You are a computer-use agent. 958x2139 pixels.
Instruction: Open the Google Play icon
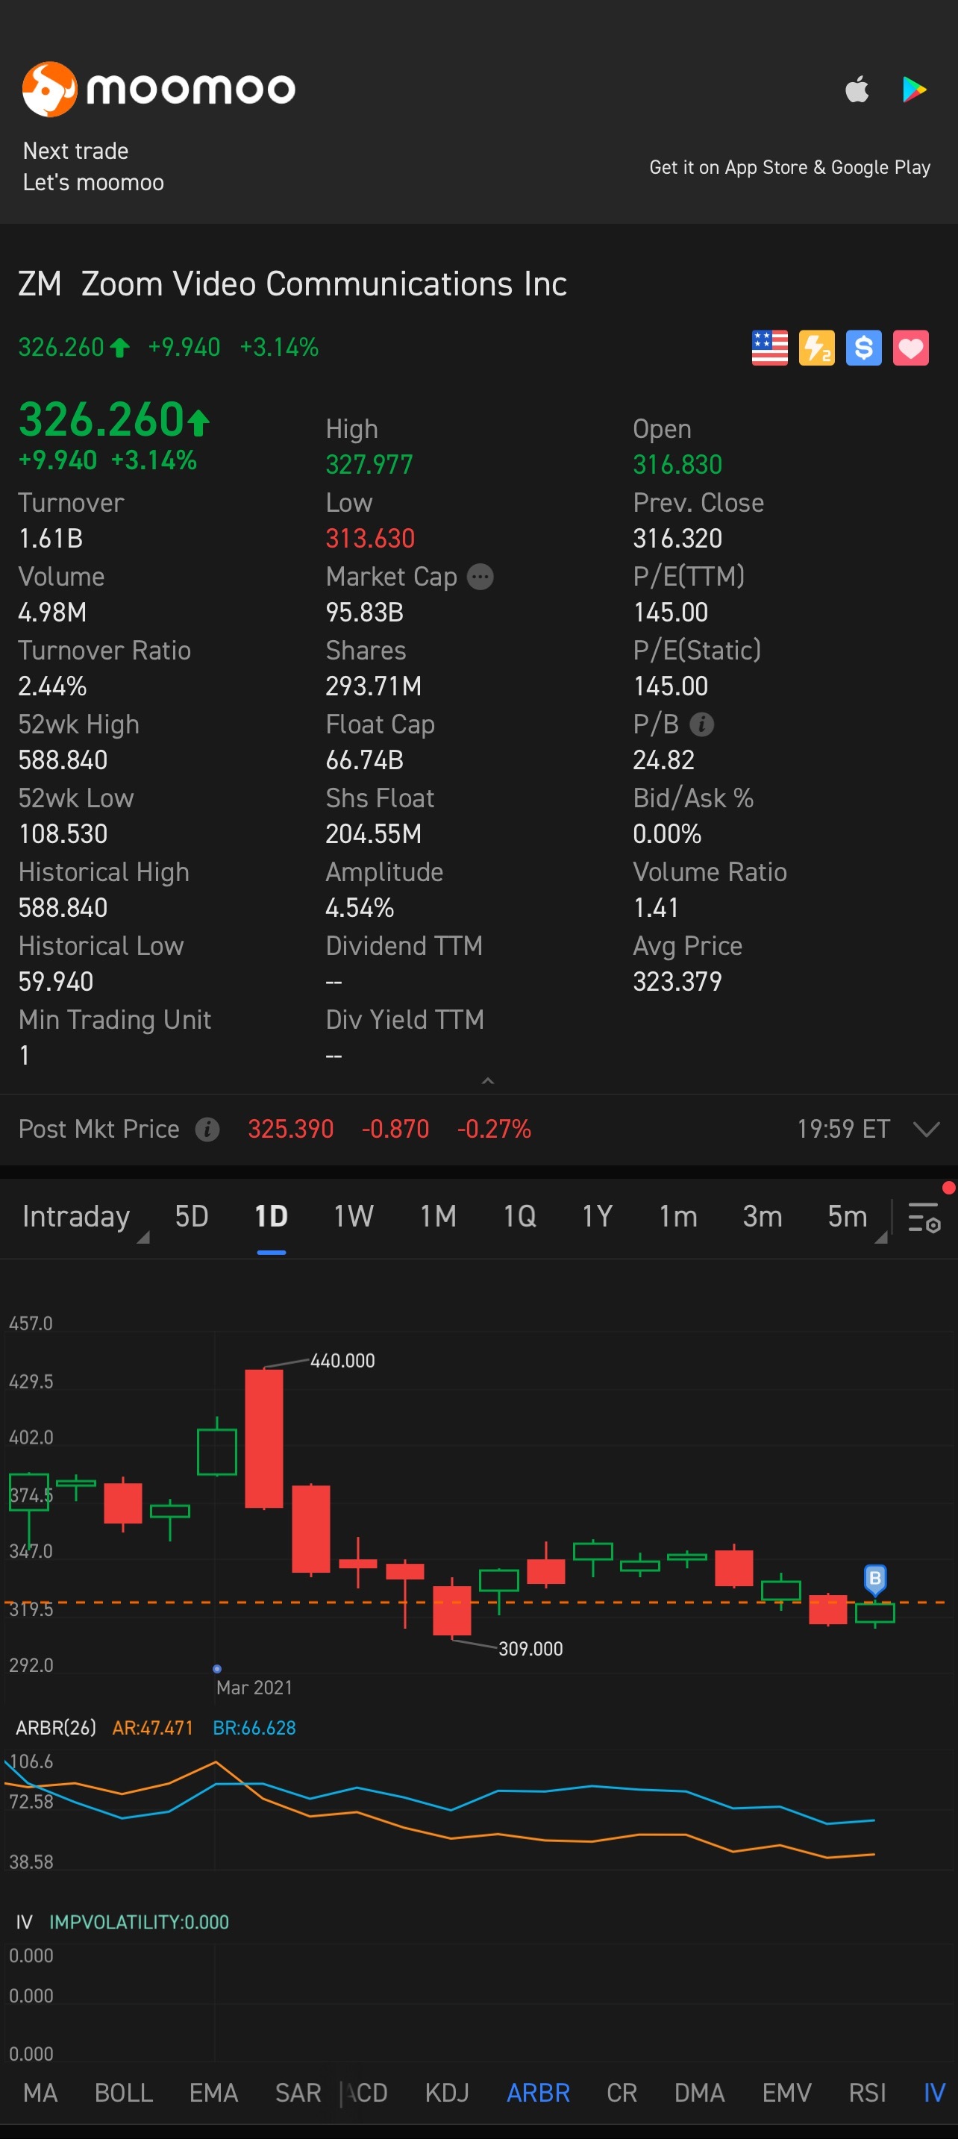pyautogui.click(x=914, y=89)
